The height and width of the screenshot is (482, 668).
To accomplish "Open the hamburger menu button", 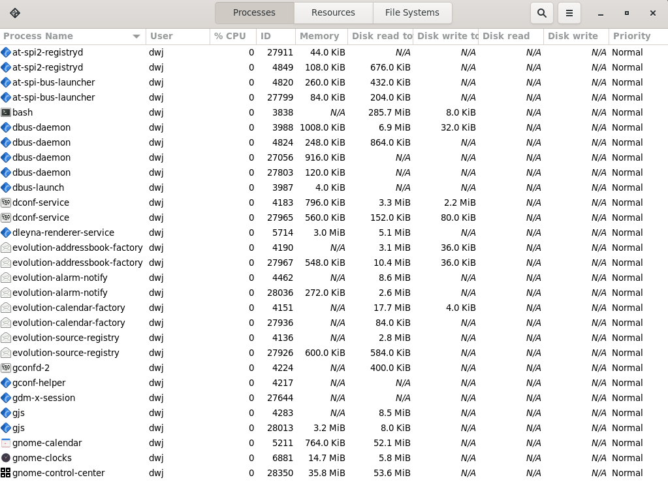I will (569, 13).
